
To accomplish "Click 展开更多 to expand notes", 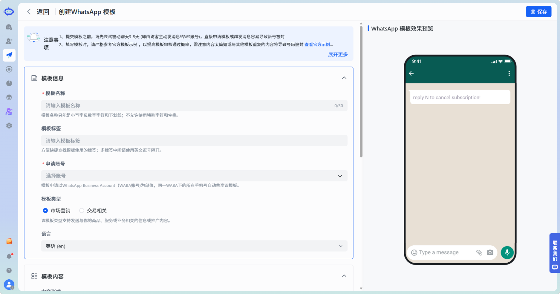I will point(338,55).
